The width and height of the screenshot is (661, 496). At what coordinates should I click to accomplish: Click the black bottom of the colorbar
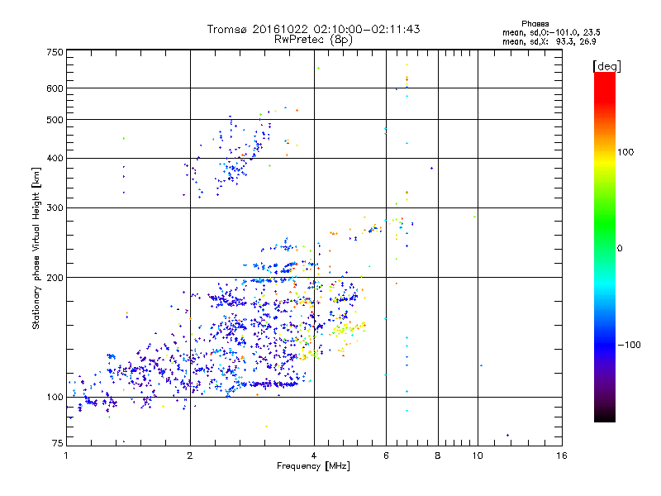point(605,416)
